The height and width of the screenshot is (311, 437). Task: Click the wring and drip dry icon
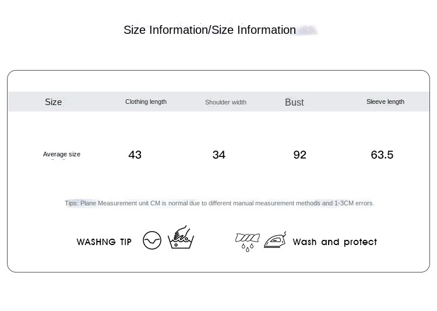pos(246,241)
